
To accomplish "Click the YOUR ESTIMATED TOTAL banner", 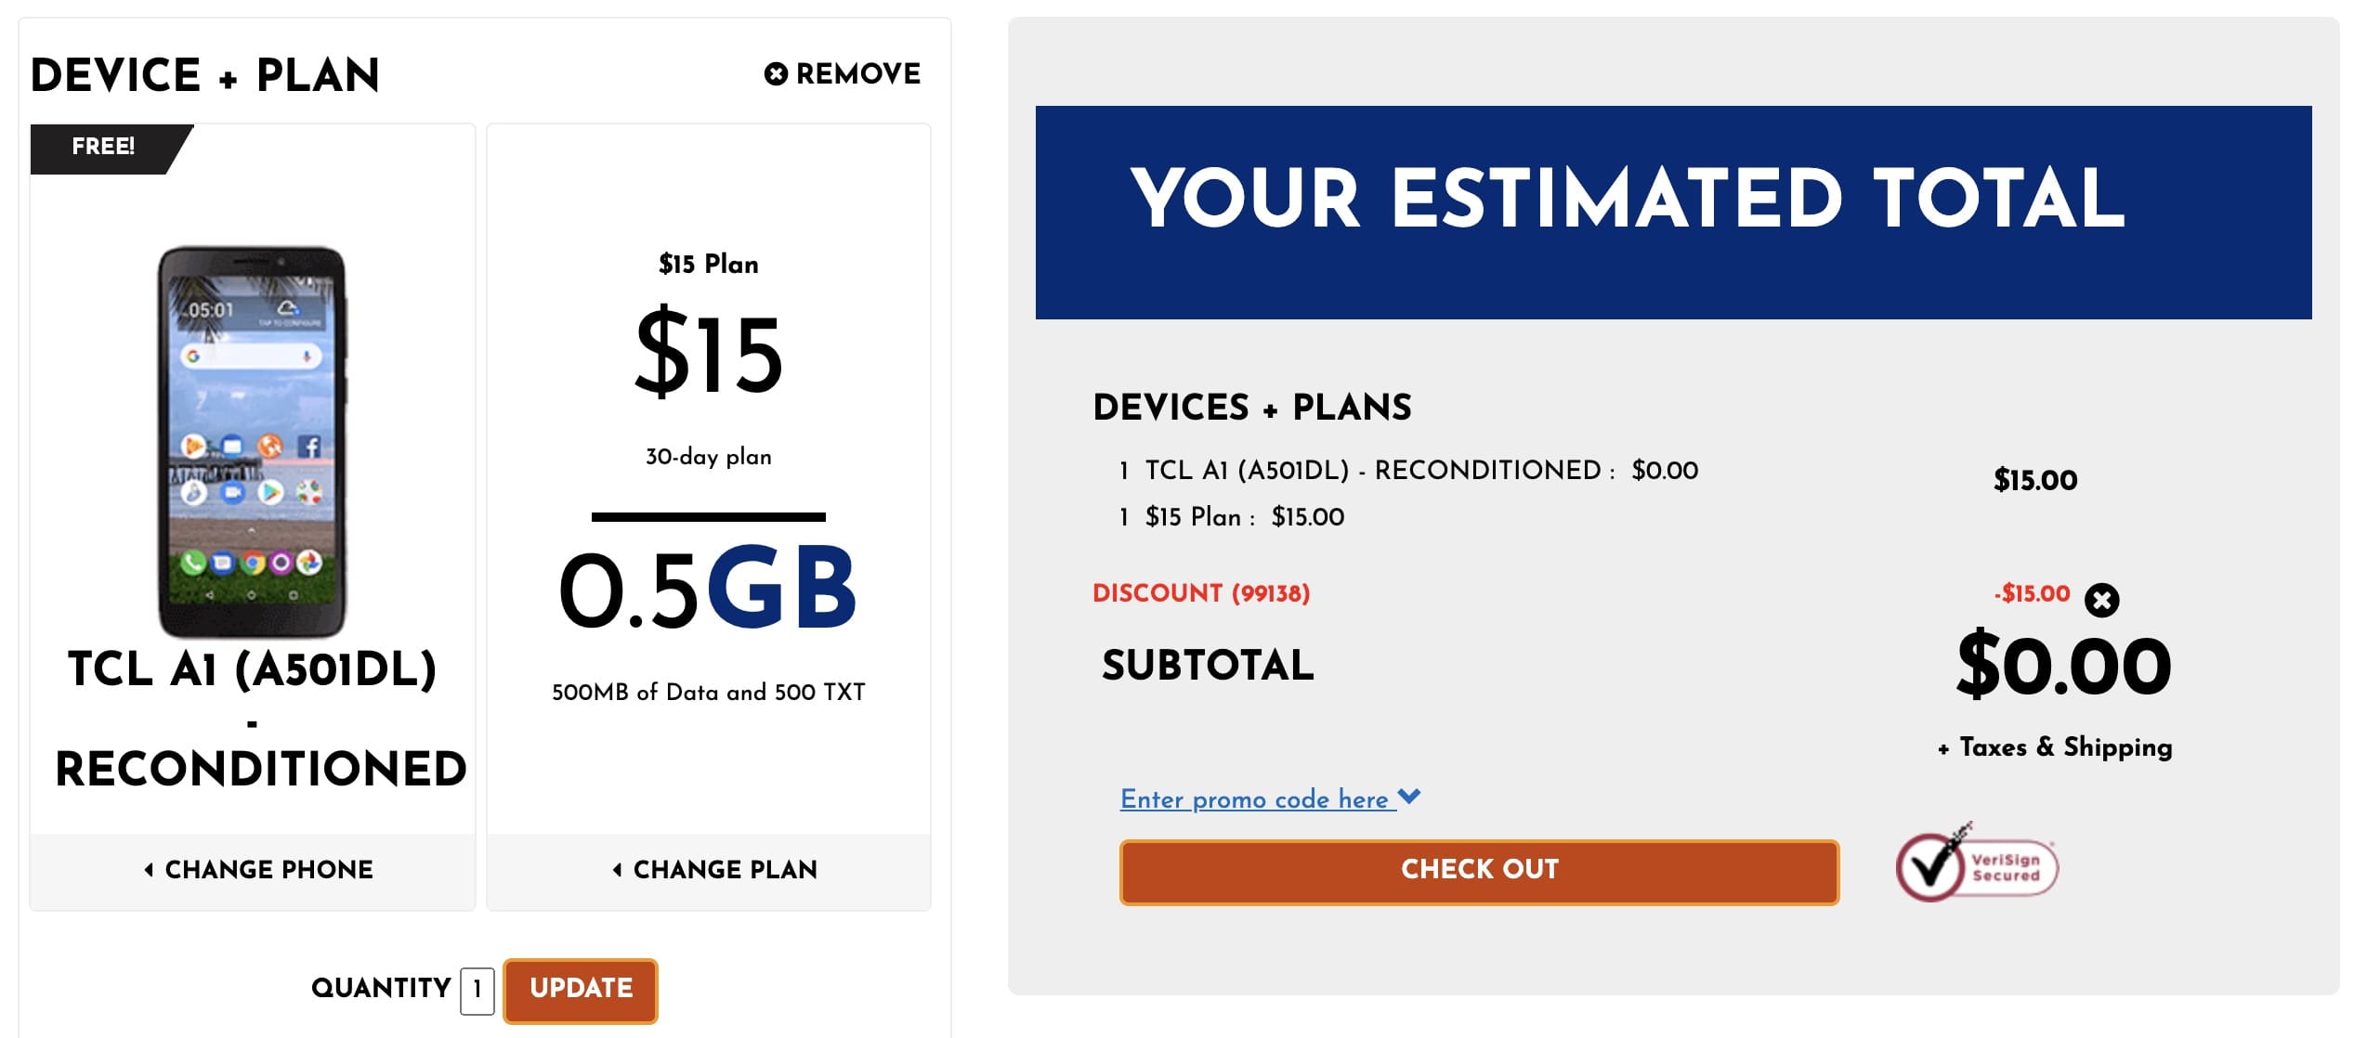I will point(1673,212).
